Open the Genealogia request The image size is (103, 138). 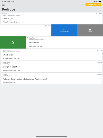pos(51,18)
